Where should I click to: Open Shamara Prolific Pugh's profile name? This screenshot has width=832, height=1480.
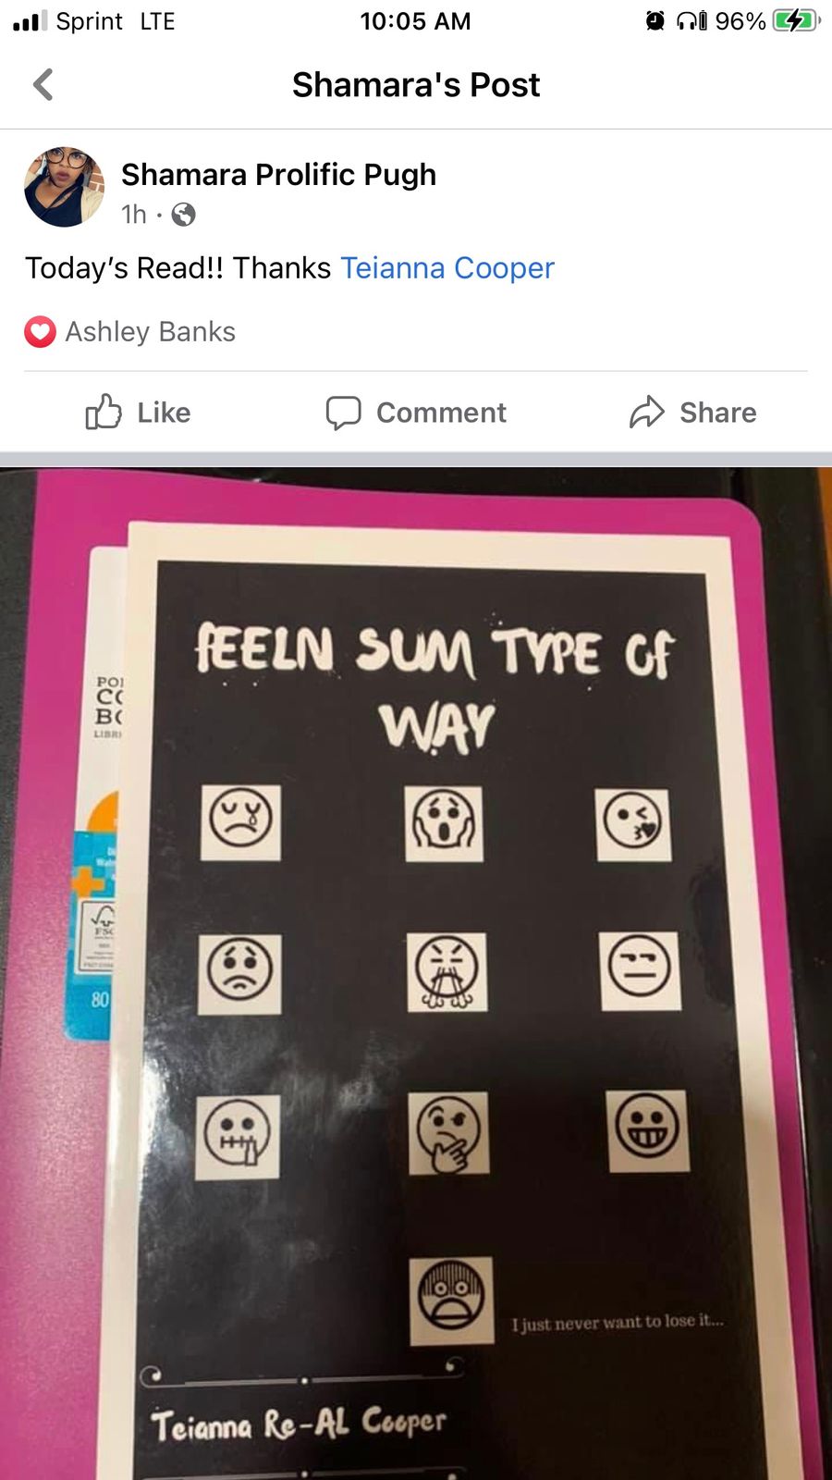coord(278,175)
